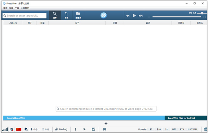
Task: Open the 分享幫助 menu
Action: 25,8
